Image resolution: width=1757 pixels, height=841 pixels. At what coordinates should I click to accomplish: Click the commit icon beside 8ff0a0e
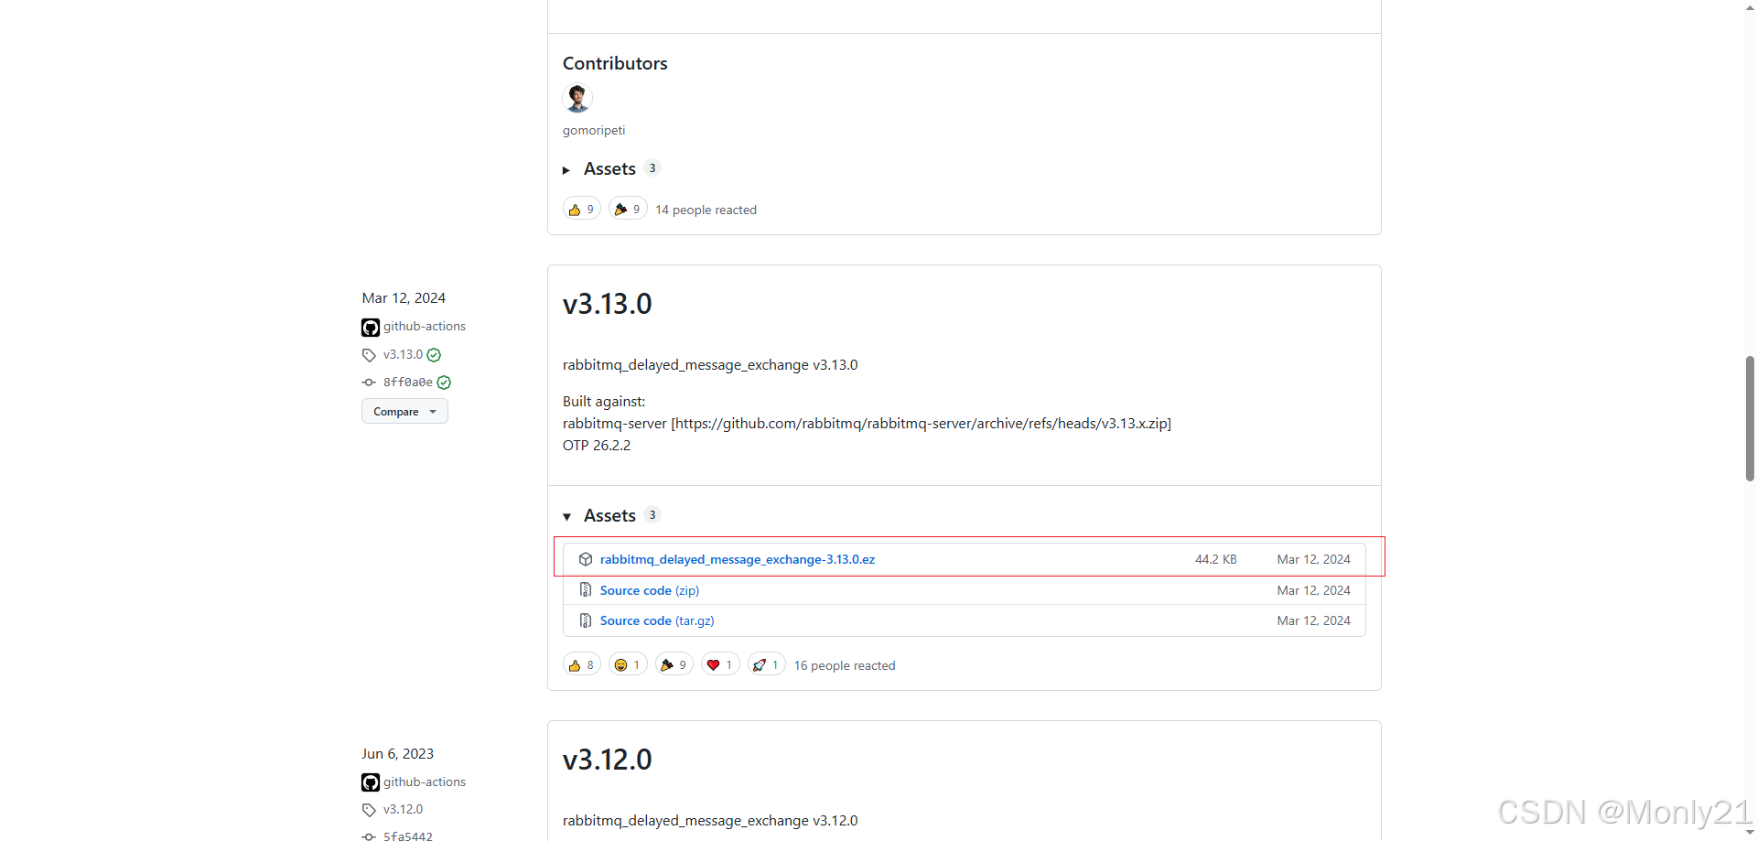(369, 383)
